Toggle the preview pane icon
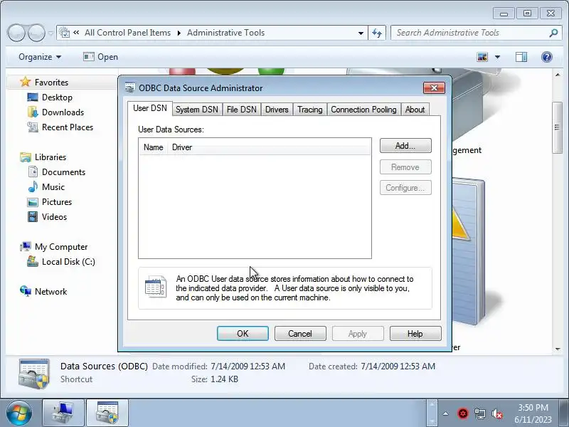This screenshot has width=569, height=427. point(521,57)
